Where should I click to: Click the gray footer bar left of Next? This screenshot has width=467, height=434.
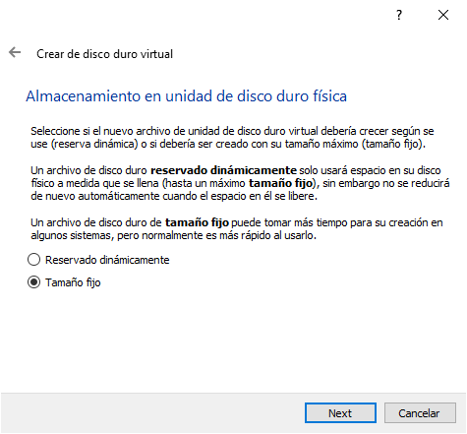click(x=152, y=413)
